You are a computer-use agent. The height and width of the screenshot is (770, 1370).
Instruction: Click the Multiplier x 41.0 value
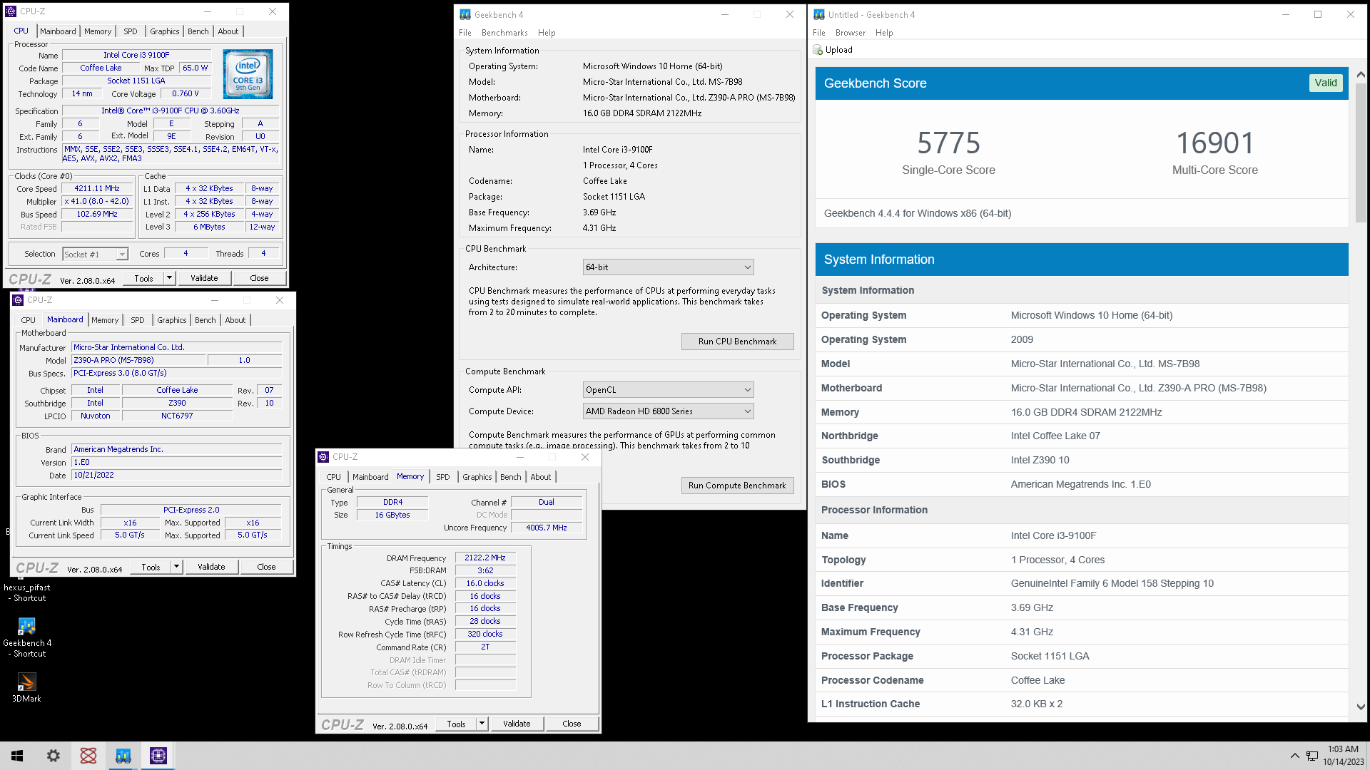97,202
